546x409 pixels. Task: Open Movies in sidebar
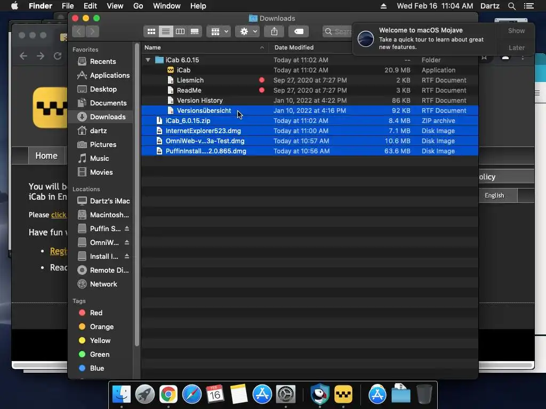101,172
